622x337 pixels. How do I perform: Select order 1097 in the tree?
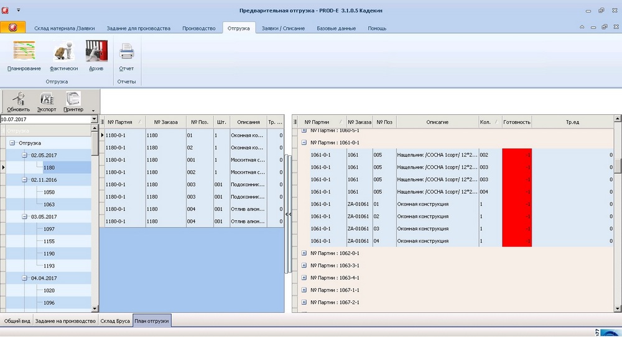coord(49,229)
